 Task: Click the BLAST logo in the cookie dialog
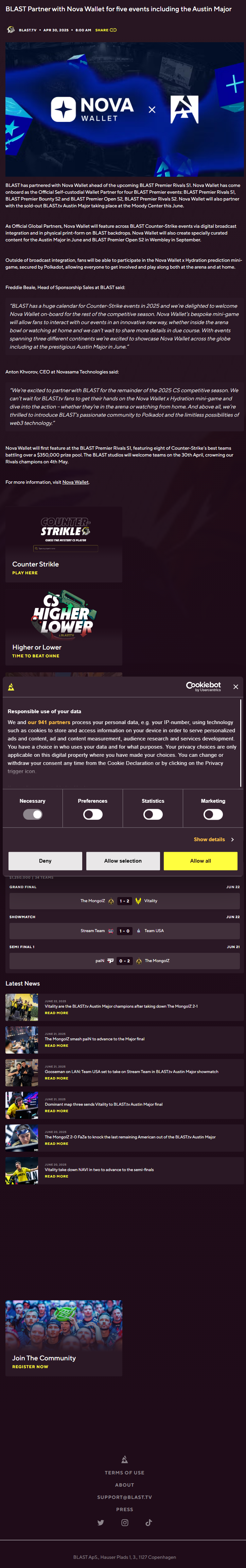pos(12,687)
